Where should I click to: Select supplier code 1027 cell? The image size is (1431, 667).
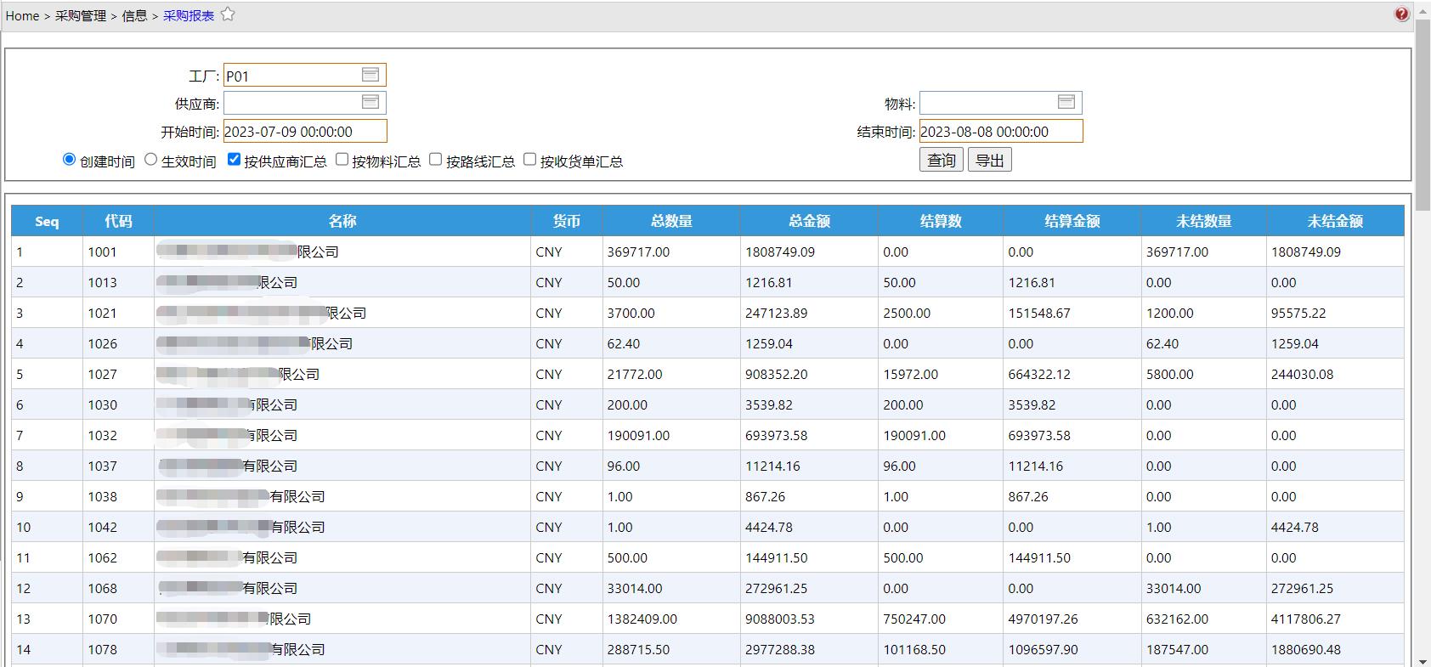point(118,374)
